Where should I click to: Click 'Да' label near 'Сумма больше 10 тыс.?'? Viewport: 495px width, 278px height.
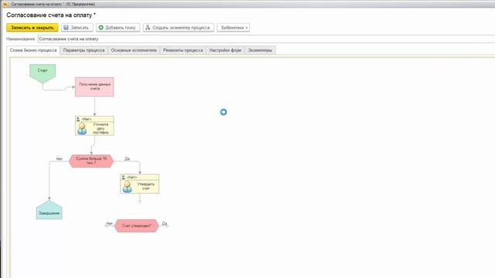pos(127,159)
